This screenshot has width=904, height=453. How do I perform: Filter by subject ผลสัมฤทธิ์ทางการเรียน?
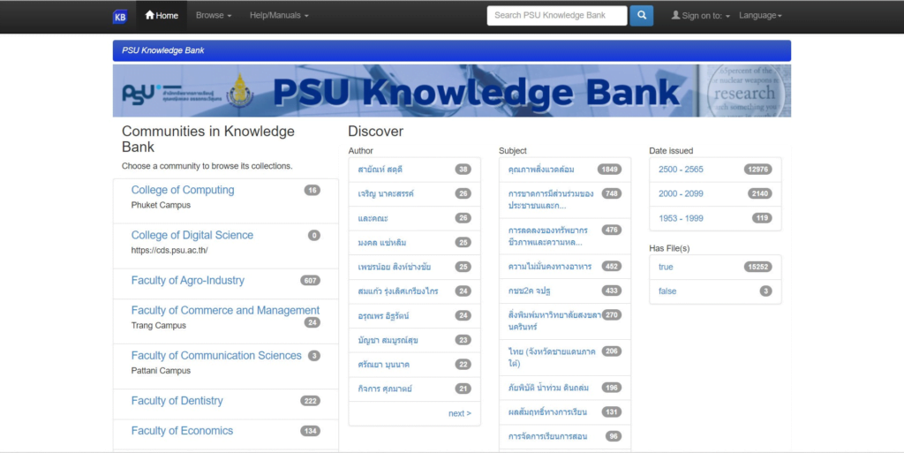pos(547,412)
